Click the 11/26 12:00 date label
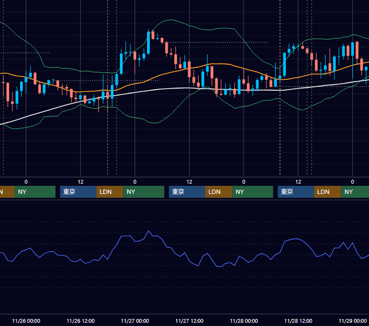 pyautogui.click(x=80, y=321)
